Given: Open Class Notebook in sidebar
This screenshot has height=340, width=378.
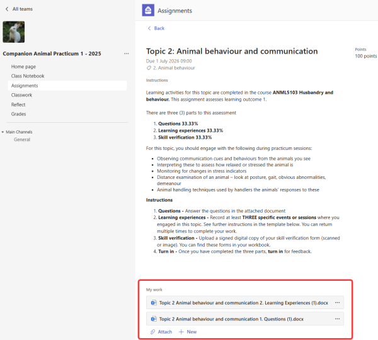Looking at the screenshot, I should tap(28, 76).
